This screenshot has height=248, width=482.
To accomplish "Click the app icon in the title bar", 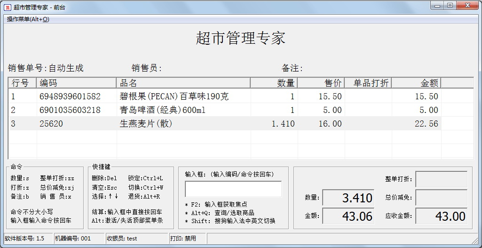I will (7, 7).
